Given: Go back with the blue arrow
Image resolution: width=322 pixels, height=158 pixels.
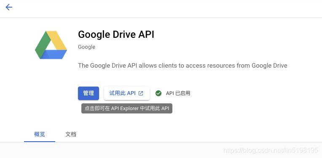Looking at the screenshot, I should point(9,8).
